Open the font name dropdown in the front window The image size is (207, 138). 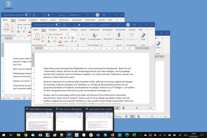[x=65, y=34]
